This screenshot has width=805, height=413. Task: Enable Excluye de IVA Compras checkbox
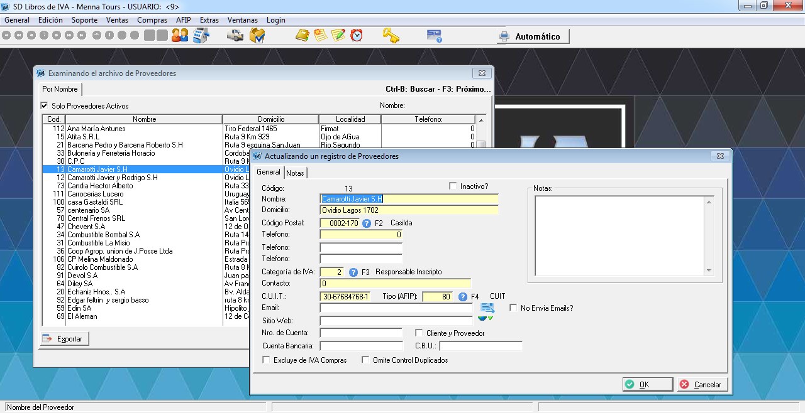[x=267, y=360]
